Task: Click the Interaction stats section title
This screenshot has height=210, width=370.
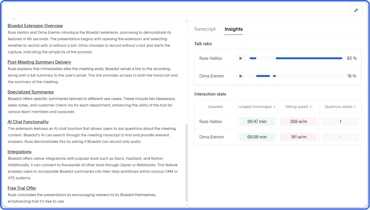Action: pos(210,94)
